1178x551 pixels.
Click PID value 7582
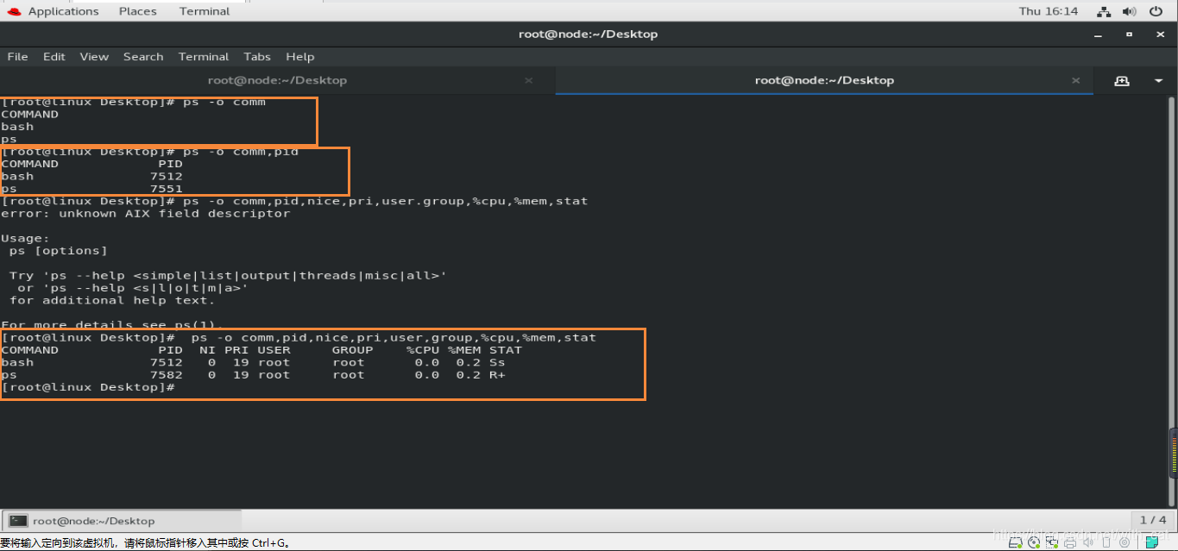point(167,375)
